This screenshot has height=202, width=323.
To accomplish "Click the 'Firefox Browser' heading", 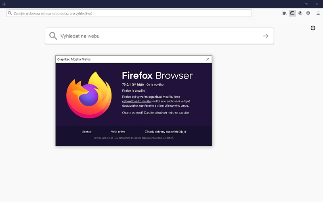I will (x=157, y=76).
